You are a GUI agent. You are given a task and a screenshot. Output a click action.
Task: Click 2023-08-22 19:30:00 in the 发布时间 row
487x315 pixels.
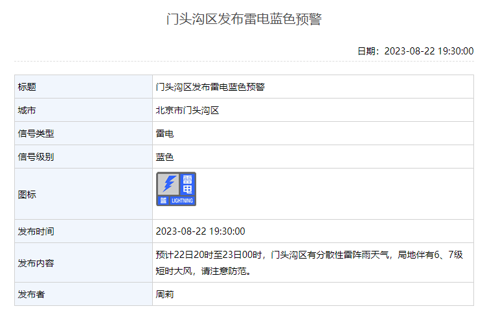pos(200,231)
